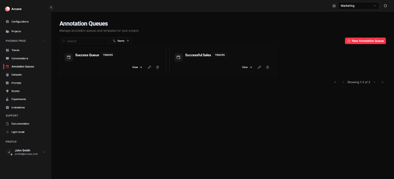The width and height of the screenshot is (394, 179).
Task: Click the shield icon in top bar
Action: [x=385, y=6]
